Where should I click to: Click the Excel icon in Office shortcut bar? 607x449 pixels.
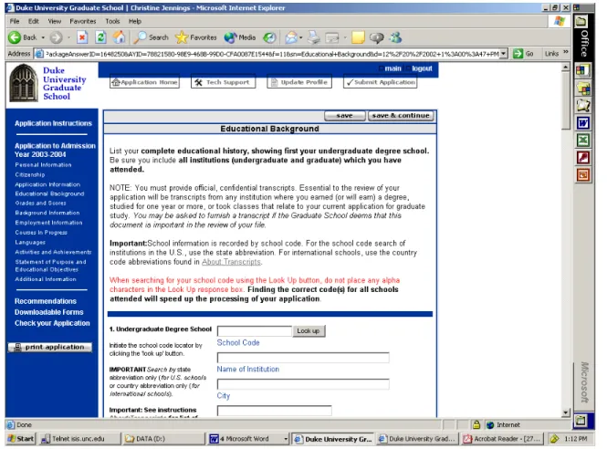(583, 141)
